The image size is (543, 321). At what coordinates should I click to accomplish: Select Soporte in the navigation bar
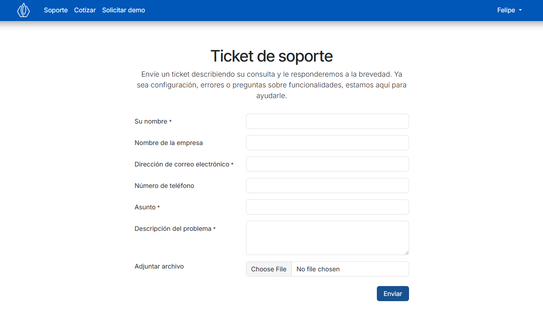pos(56,10)
